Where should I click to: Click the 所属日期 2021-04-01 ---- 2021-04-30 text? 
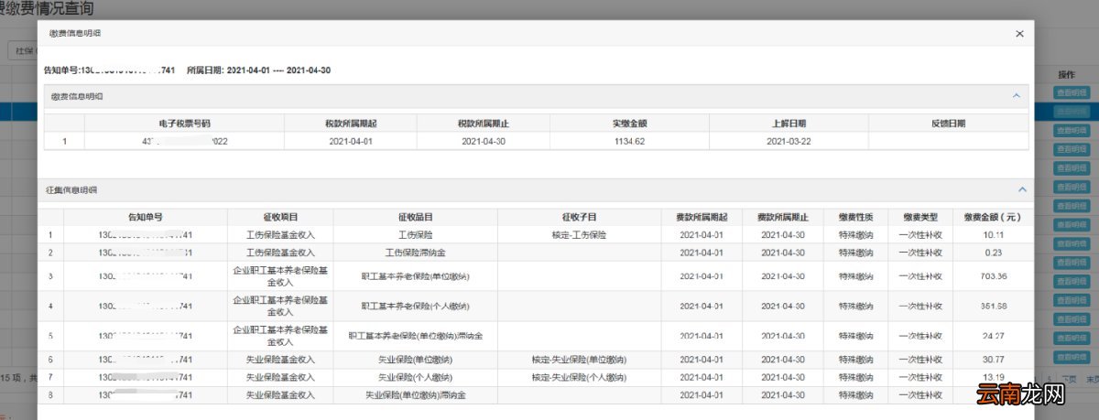click(x=258, y=70)
